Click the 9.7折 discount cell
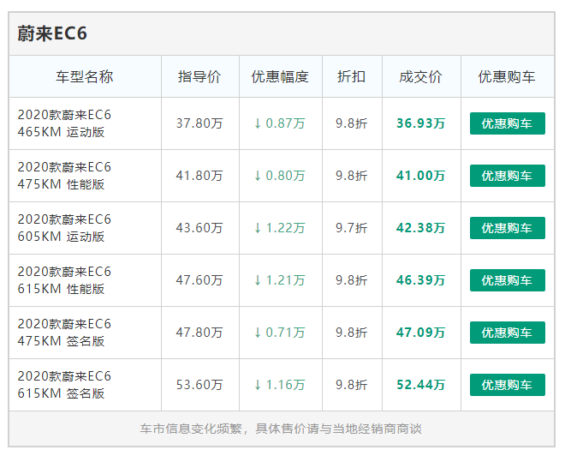 [352, 228]
